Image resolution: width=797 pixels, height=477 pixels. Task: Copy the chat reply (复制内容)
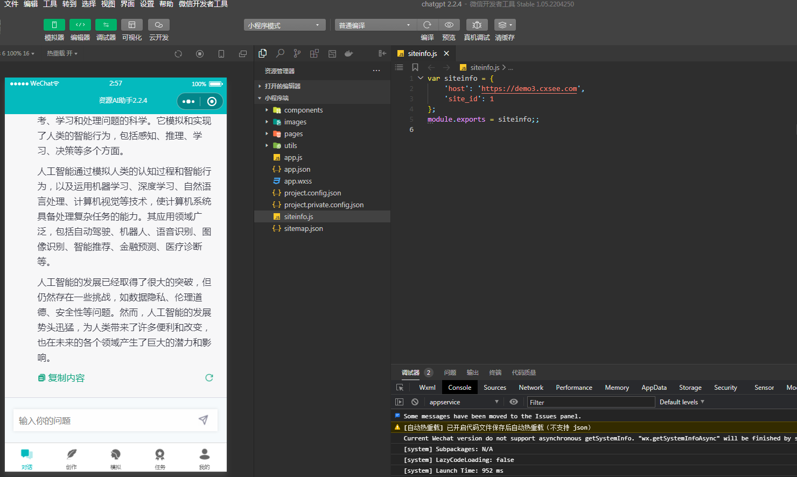click(x=61, y=378)
